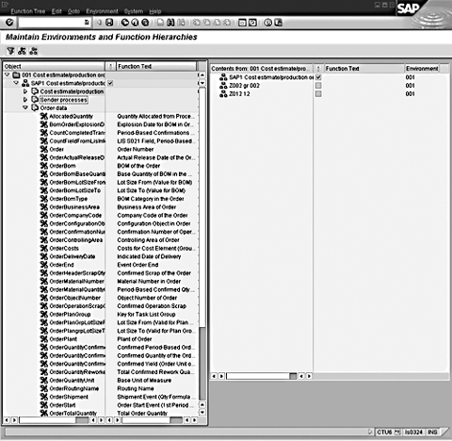
Task: Collapse the 001 Cost estimate/production root node
Action: coord(8,74)
